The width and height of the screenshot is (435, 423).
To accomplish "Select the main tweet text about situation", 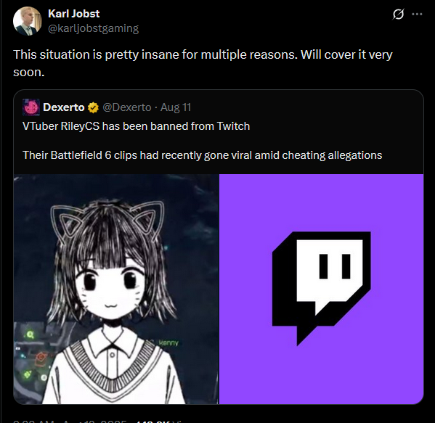I will click(x=203, y=63).
